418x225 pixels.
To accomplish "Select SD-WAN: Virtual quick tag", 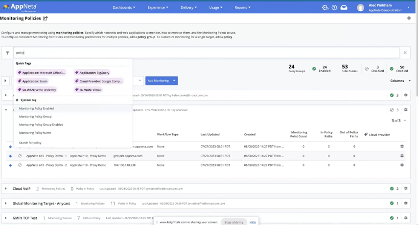I will [88, 90].
